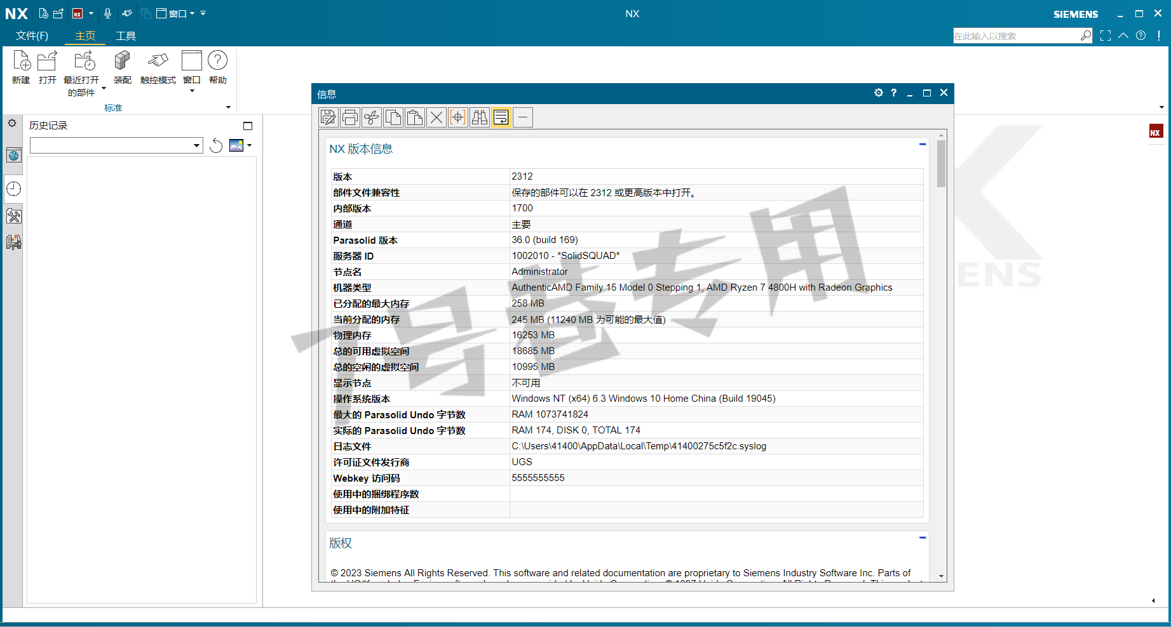Click the 历史记录 panel title
The image size is (1171, 627).
48,126
